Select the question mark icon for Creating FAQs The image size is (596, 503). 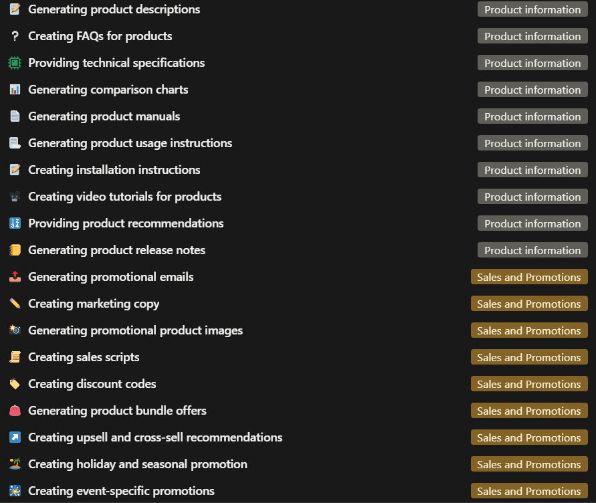pos(15,36)
